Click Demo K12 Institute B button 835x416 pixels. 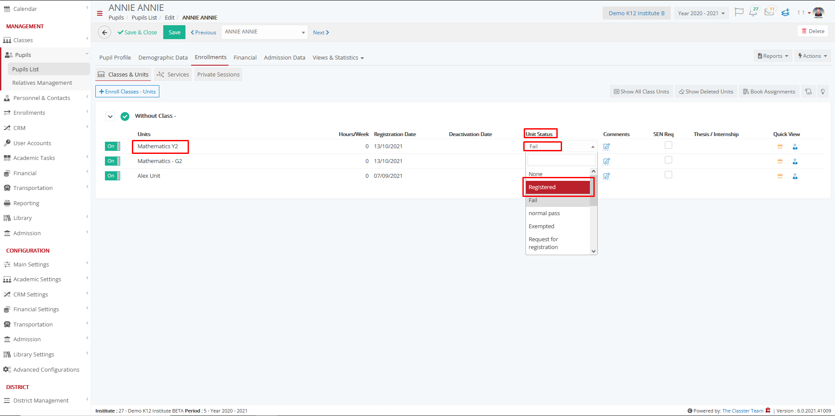(x=636, y=13)
